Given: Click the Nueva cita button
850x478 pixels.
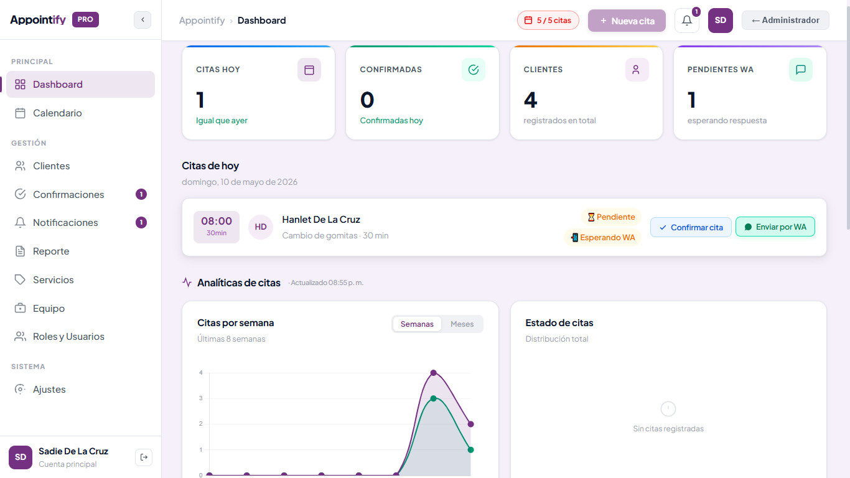Looking at the screenshot, I should (x=627, y=21).
